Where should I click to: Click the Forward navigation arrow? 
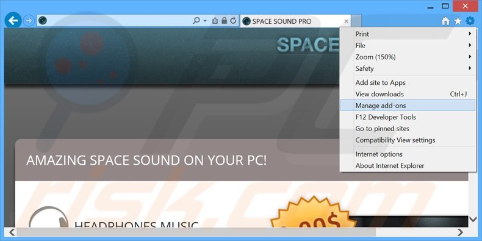click(29, 21)
